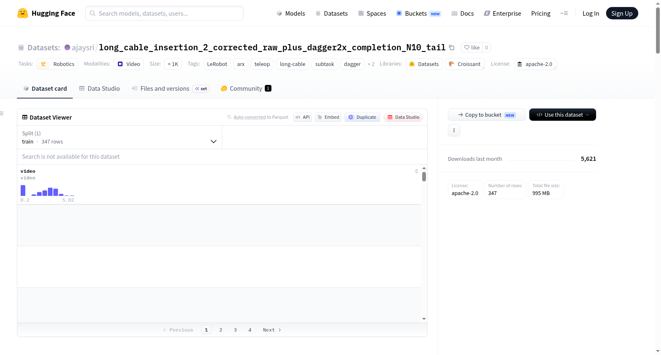
Task: Open the Models page
Action: (x=291, y=13)
